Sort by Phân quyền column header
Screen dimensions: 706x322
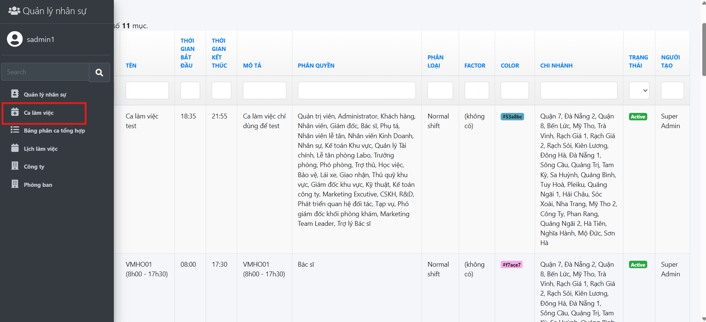316,66
